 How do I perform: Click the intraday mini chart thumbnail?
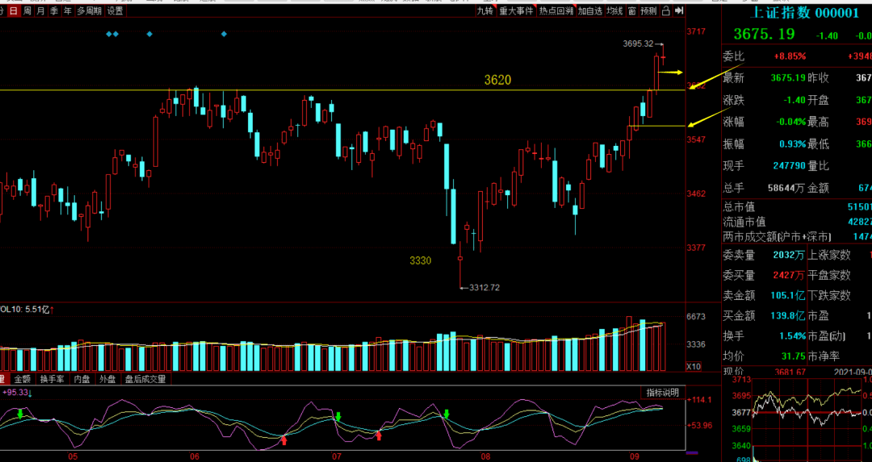pos(807,419)
